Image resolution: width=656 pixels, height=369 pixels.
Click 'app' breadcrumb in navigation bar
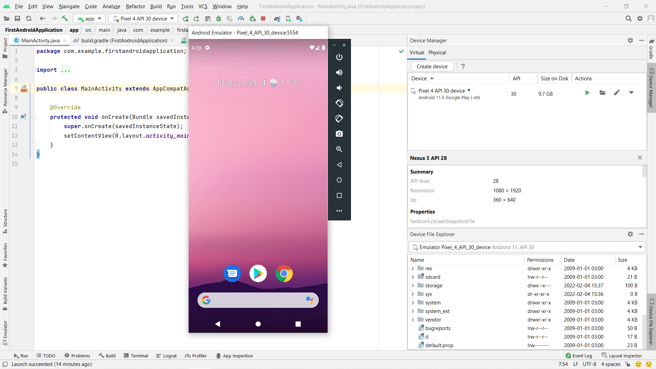coord(74,30)
